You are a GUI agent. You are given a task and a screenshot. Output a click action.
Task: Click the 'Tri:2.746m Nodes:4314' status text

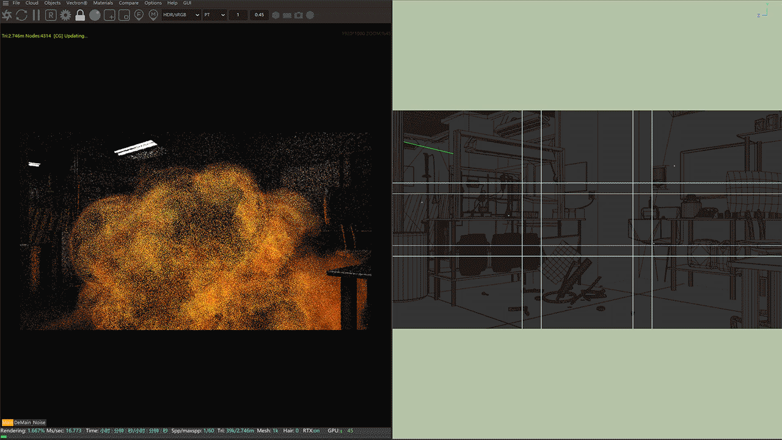pyautogui.click(x=26, y=35)
